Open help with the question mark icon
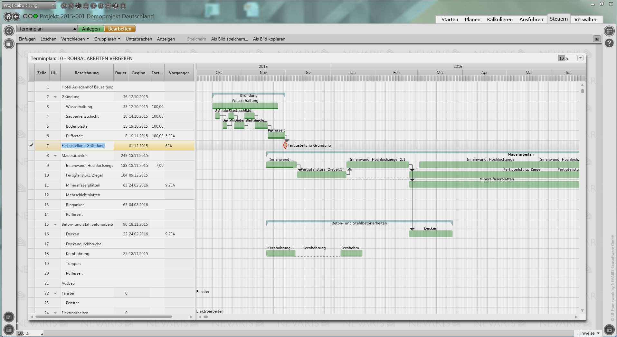Viewport: 617px width, 337px height. pyautogui.click(x=609, y=43)
